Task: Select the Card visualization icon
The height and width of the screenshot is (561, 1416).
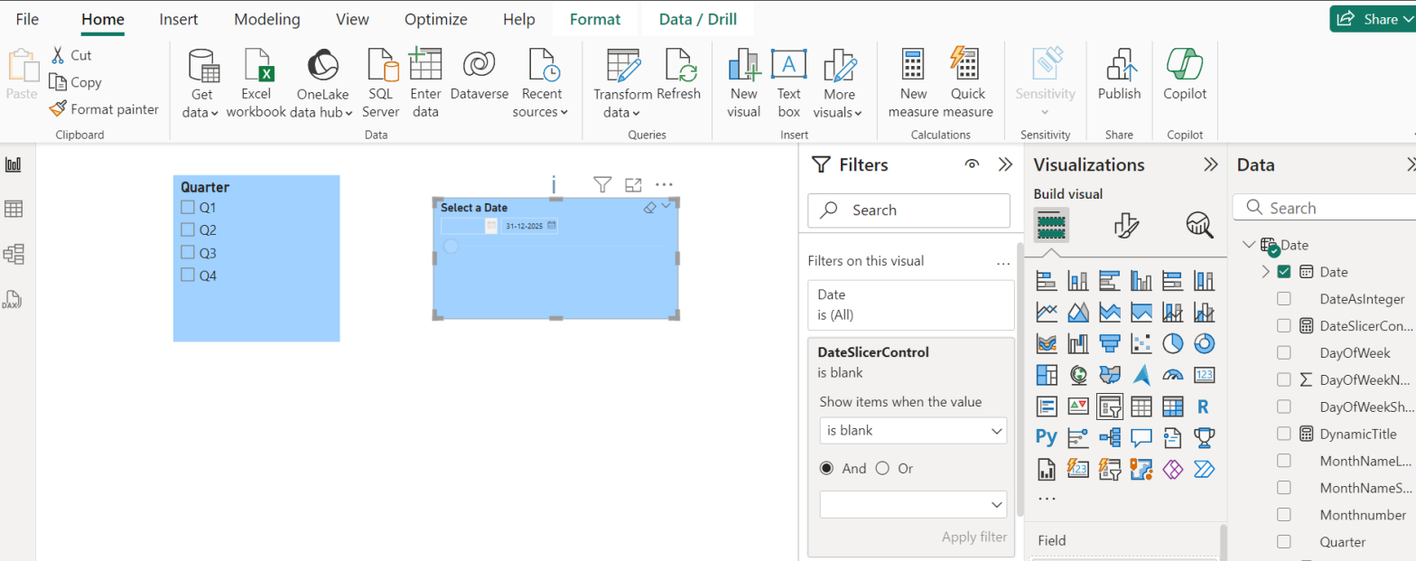Action: coord(1204,375)
